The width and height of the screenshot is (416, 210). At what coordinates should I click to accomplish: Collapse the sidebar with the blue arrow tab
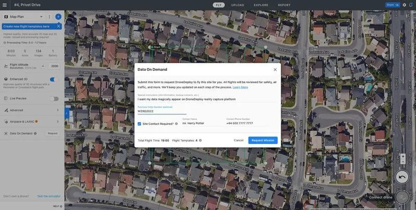coord(67,113)
